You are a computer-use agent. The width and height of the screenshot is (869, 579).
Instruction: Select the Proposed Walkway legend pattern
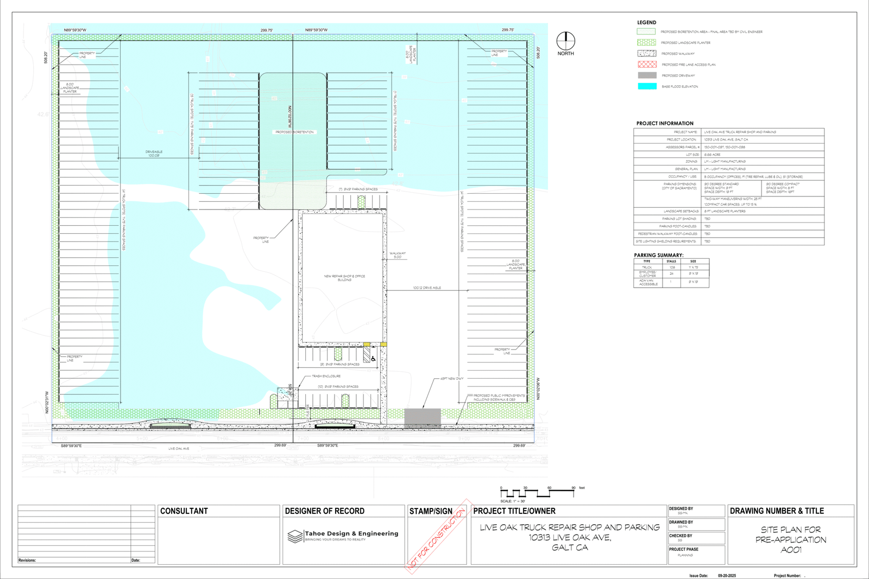pos(646,53)
